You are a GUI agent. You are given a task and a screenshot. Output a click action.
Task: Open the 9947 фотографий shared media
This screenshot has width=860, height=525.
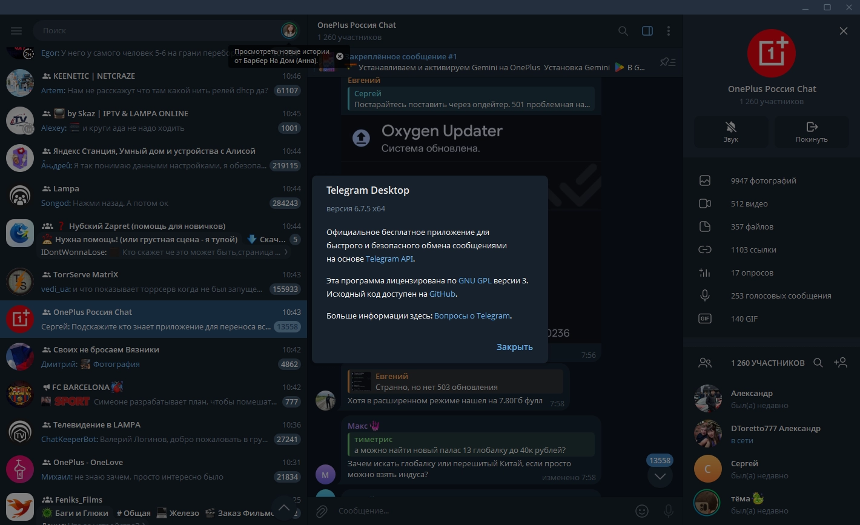pyautogui.click(x=772, y=180)
